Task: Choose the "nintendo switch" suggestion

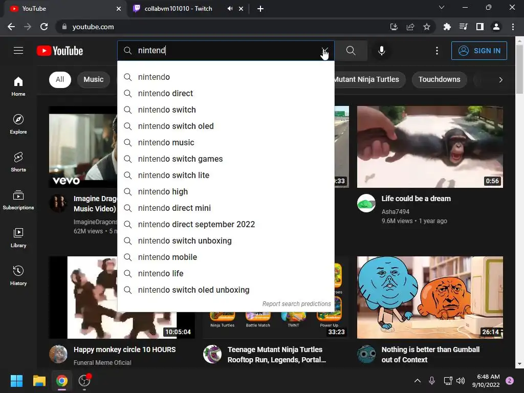Action: [226, 110]
